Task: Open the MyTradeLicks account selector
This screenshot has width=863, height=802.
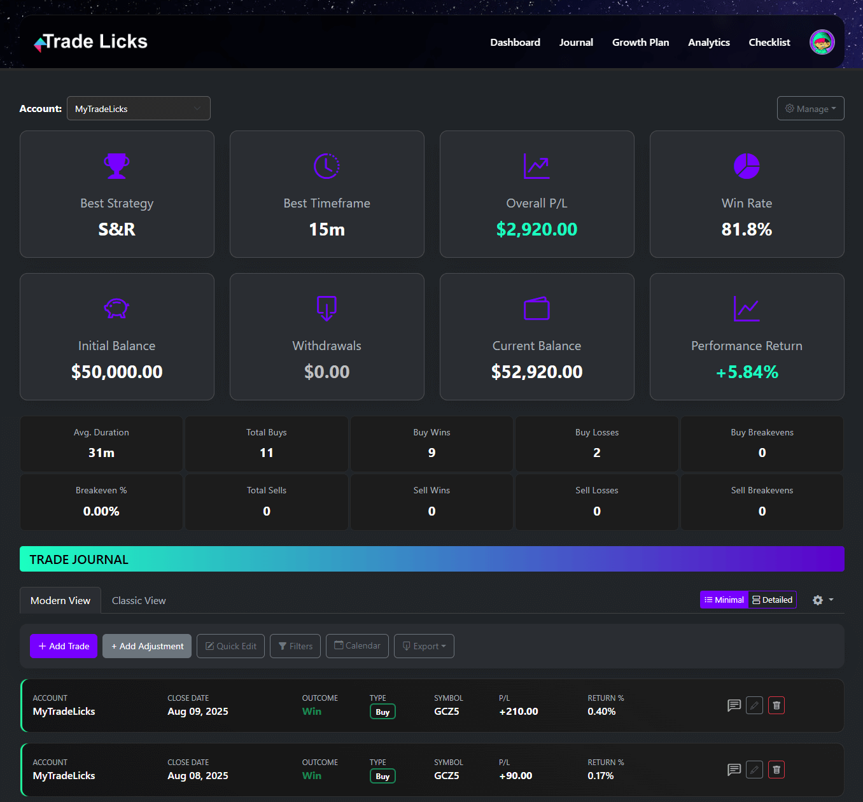Action: point(138,108)
